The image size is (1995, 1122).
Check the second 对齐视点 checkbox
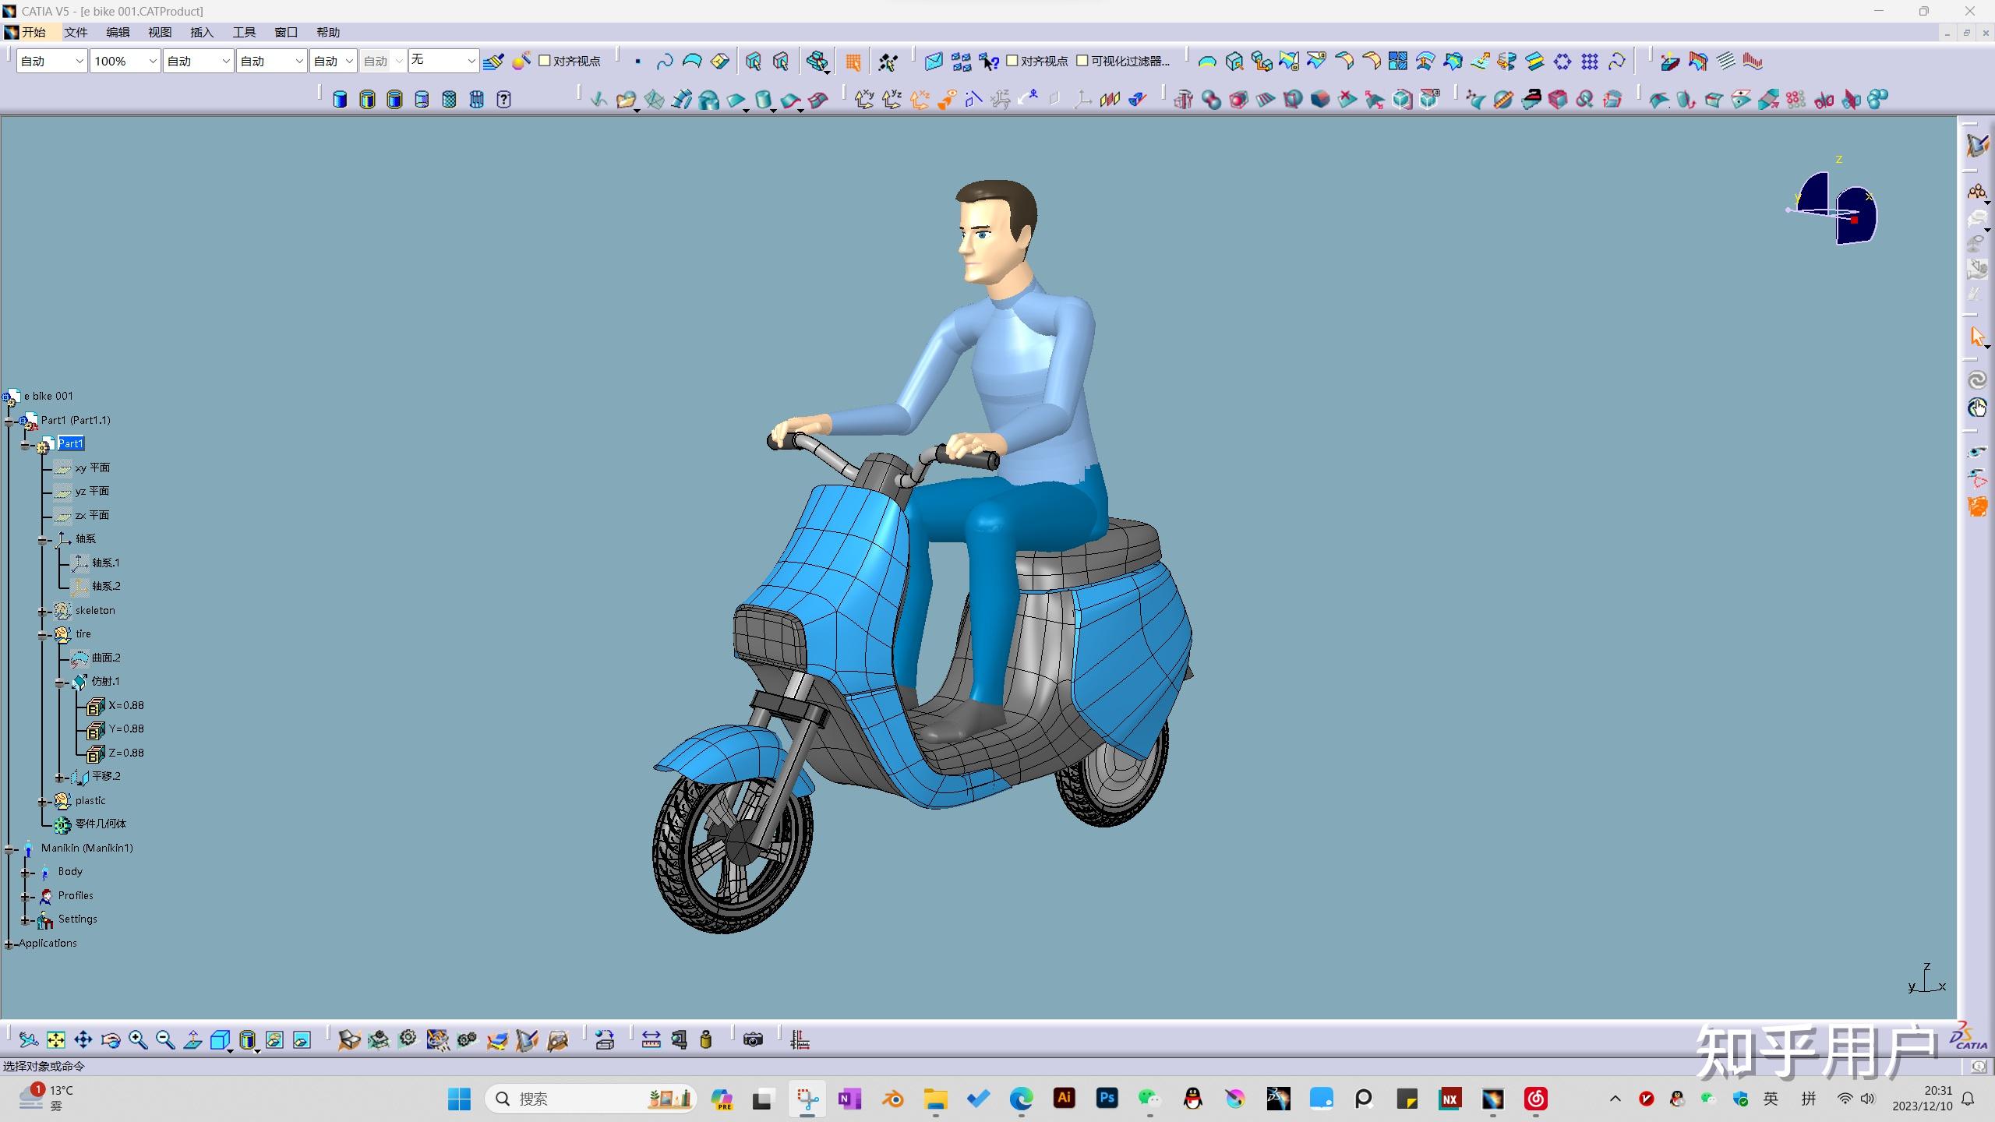[x=1012, y=61]
